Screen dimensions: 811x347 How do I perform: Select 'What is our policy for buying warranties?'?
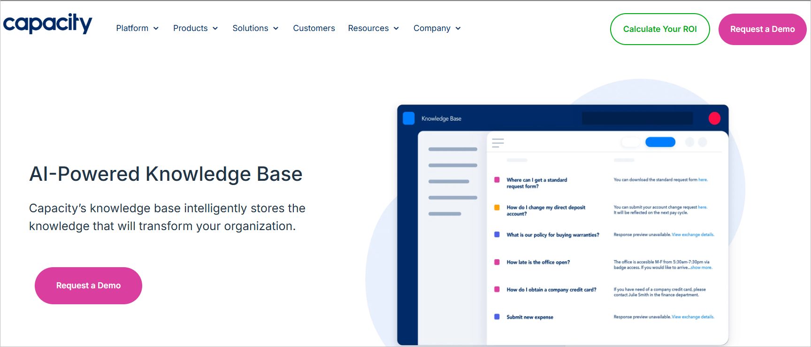[x=553, y=235]
